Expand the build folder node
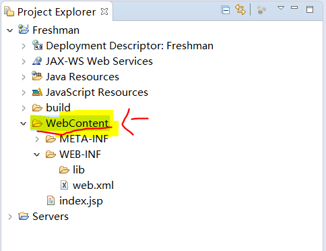This screenshot has width=326, height=251. coord(24,108)
